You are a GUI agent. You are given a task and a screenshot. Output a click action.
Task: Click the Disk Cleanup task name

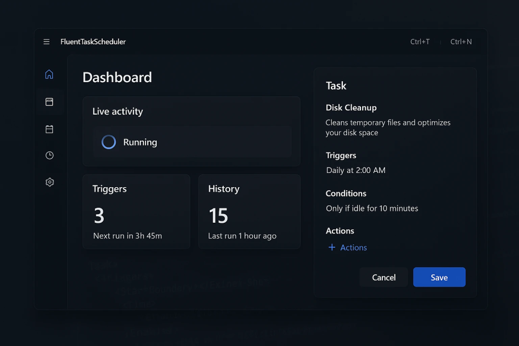pyautogui.click(x=351, y=108)
